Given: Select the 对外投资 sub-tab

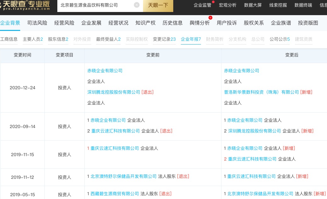Looking at the screenshot, I should click(x=82, y=39).
